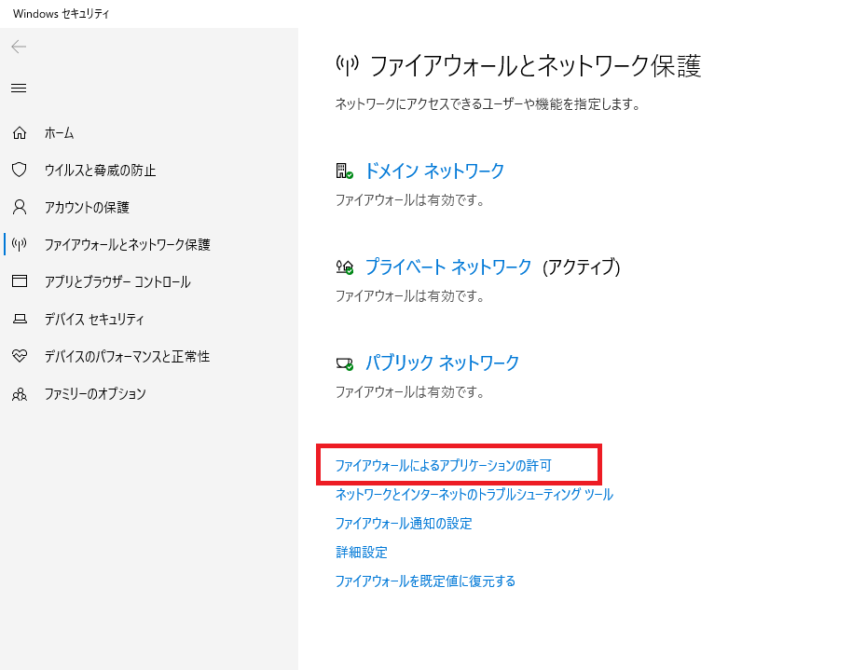This screenshot has width=852, height=670.
Task: Click ファイアウォールによるアプリケーションの許可 link
Action: [x=444, y=466]
